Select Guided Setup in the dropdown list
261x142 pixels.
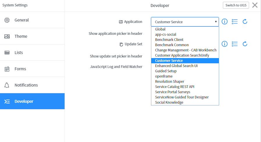(166, 71)
